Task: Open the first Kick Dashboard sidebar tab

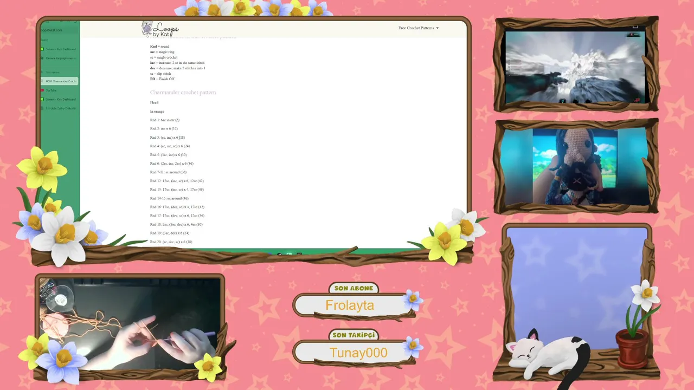Action: coord(59,49)
